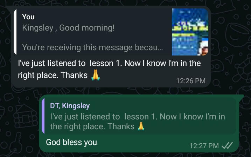
Task: Tap the quoted 'You' reply preview
Action: [111, 32]
